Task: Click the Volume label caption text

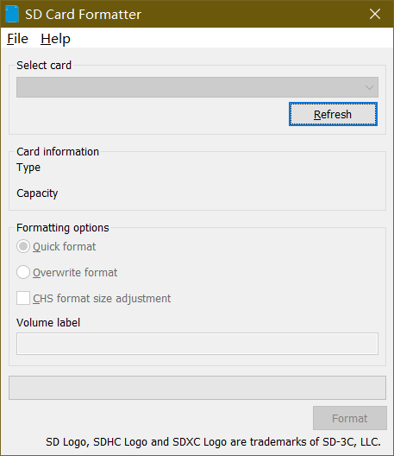Action: (48, 322)
